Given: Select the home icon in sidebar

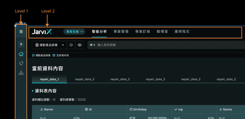Looking at the screenshot, I should point(21,54).
